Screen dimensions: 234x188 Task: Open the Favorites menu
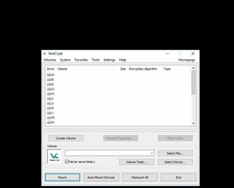(81, 60)
